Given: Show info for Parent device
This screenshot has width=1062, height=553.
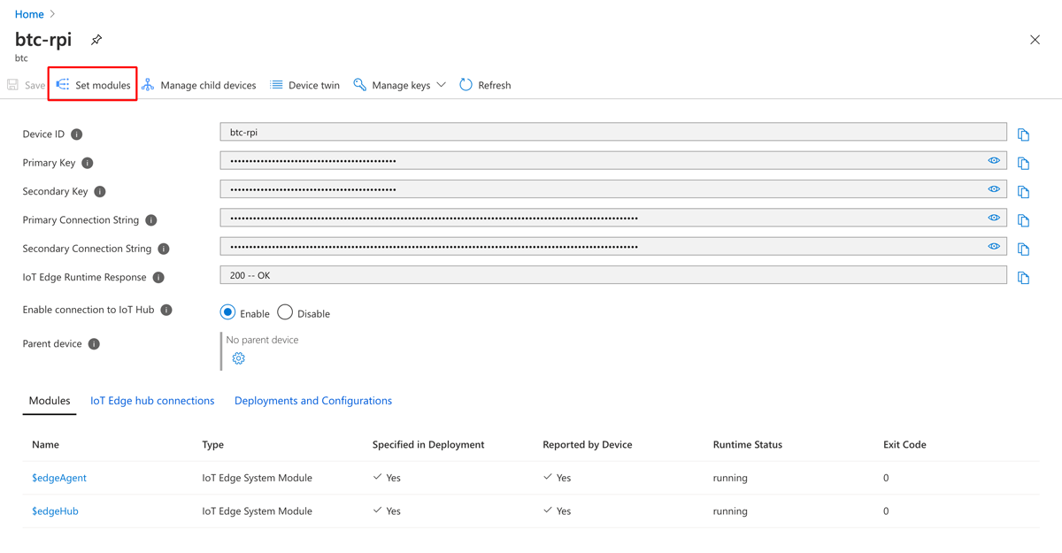Looking at the screenshot, I should pos(94,343).
